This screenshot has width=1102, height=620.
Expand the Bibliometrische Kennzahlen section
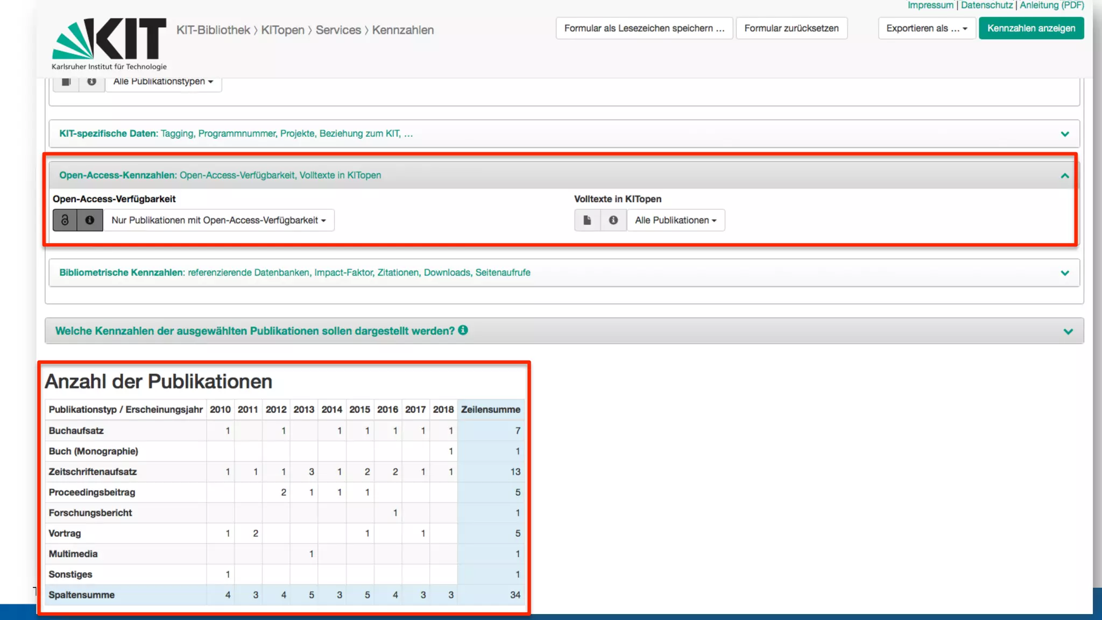tap(1064, 273)
